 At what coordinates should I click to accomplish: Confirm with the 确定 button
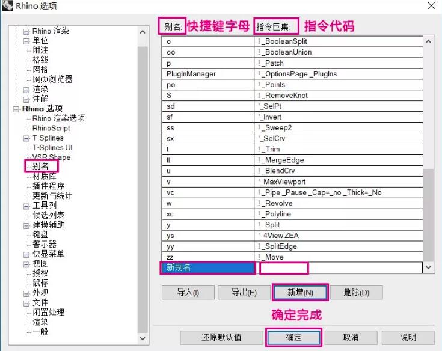[x=293, y=338]
